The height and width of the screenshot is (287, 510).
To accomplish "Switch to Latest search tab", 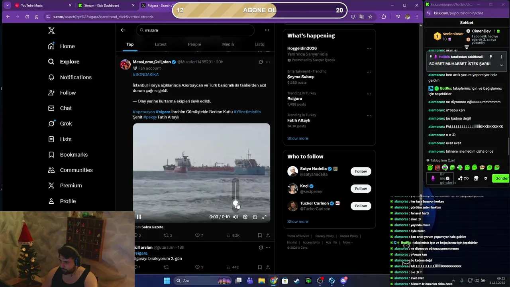I will coord(161,44).
